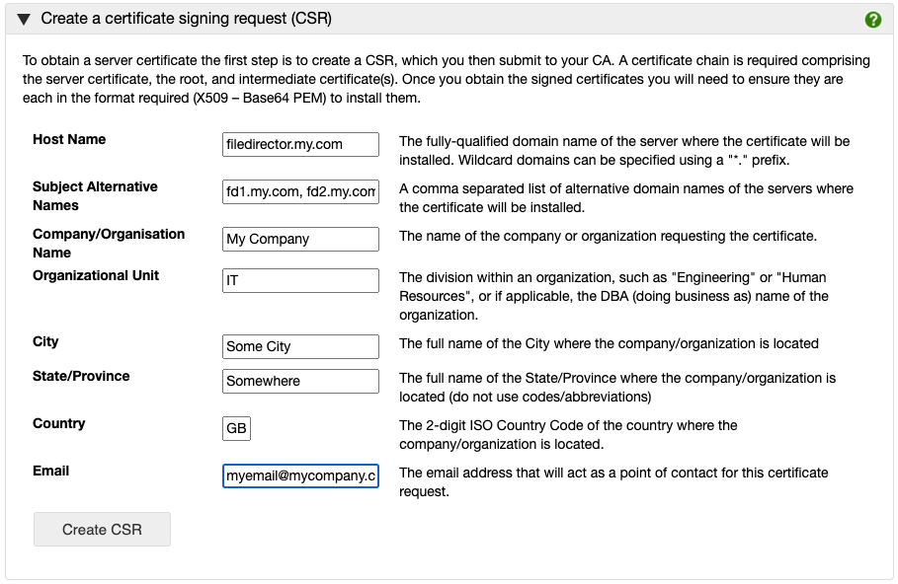Click the GB country code to change it
This screenshot has width=898, height=584.
point(237,428)
